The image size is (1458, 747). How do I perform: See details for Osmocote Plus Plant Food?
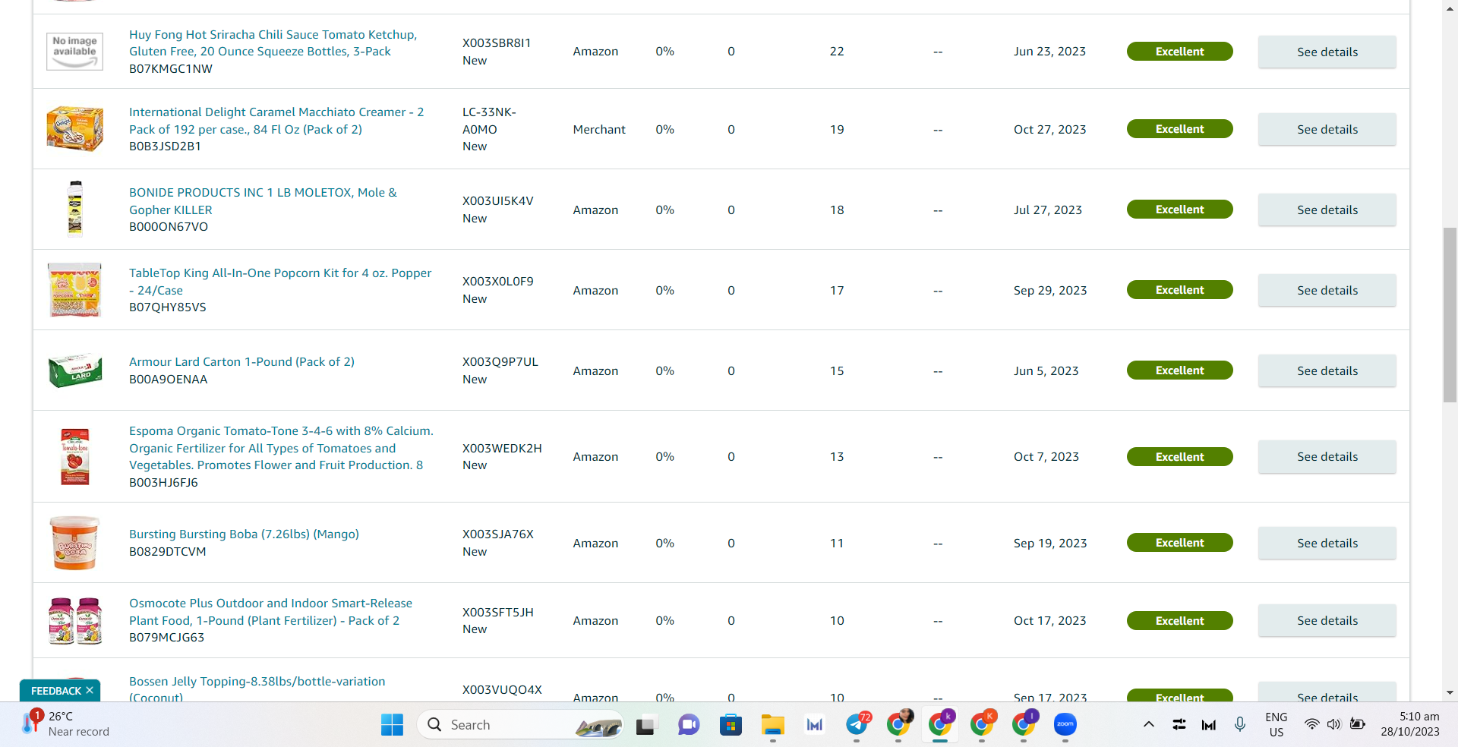pyautogui.click(x=1327, y=620)
